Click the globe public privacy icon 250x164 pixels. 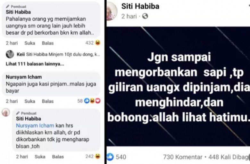145,16
